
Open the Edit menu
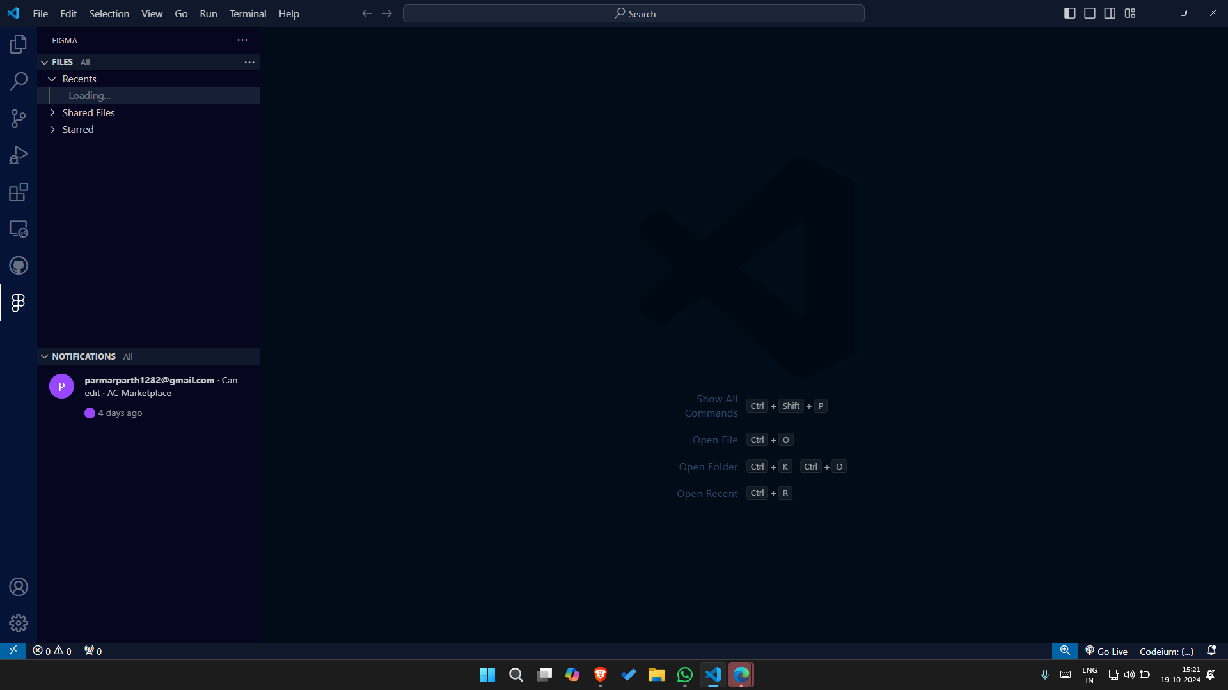pyautogui.click(x=68, y=13)
